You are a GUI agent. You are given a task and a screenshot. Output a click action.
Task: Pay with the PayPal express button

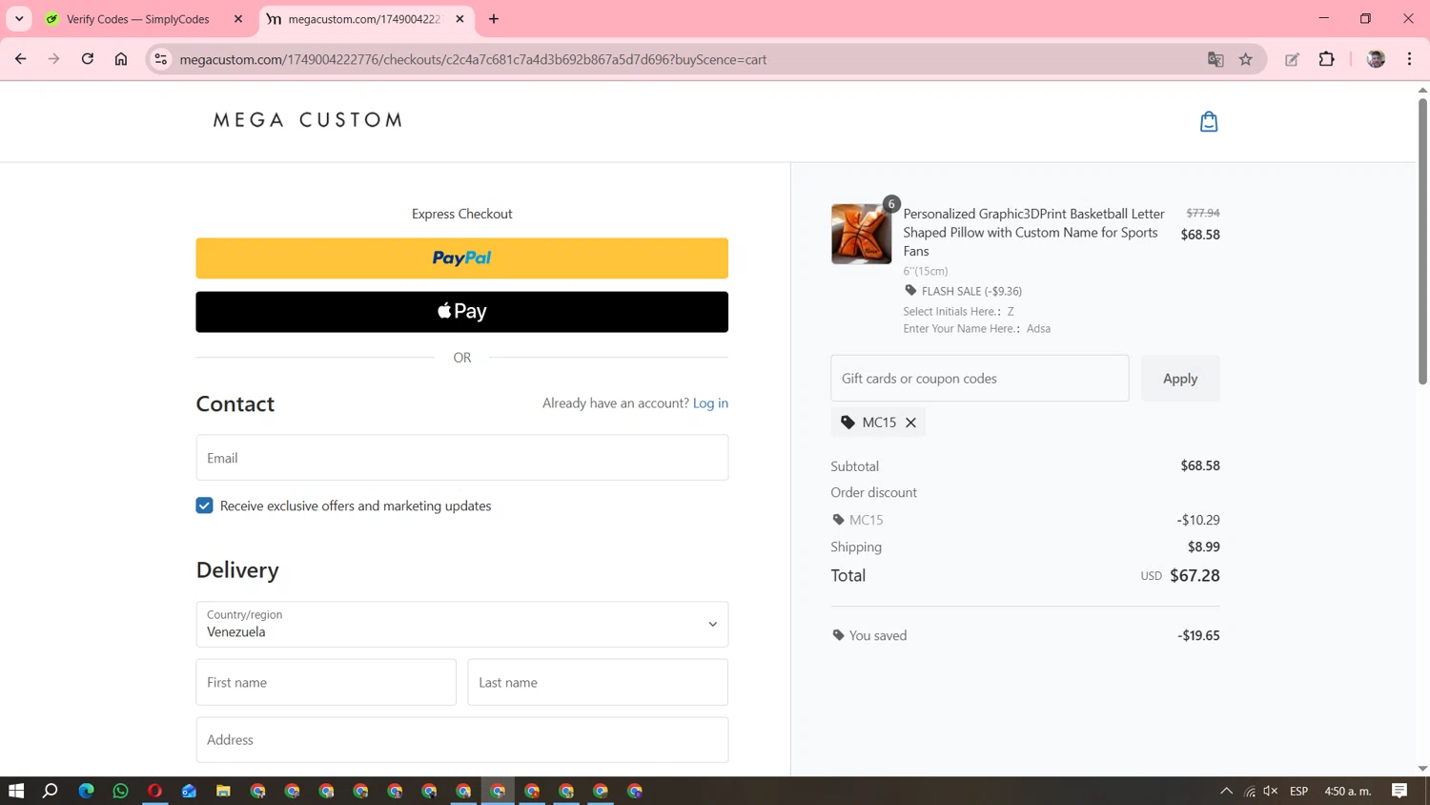click(461, 258)
